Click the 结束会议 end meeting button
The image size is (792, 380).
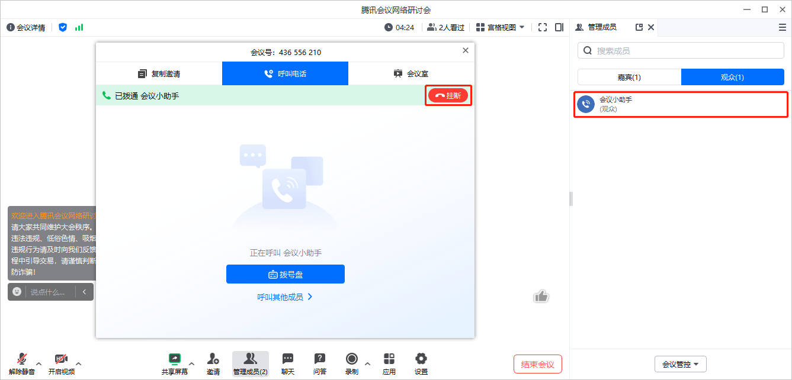[538, 364]
